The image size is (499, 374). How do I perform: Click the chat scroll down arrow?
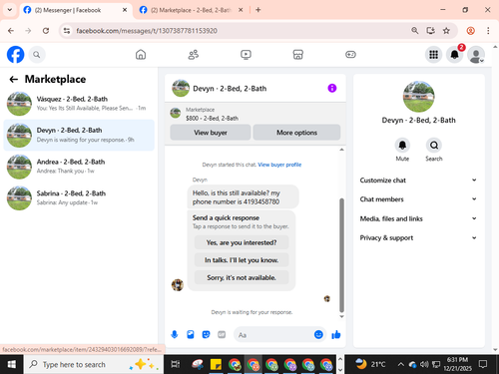(341, 316)
